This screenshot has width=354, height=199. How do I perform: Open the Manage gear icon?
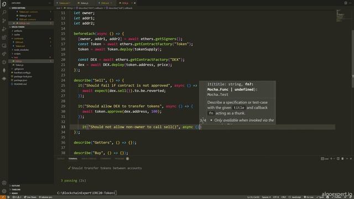(x=4, y=191)
